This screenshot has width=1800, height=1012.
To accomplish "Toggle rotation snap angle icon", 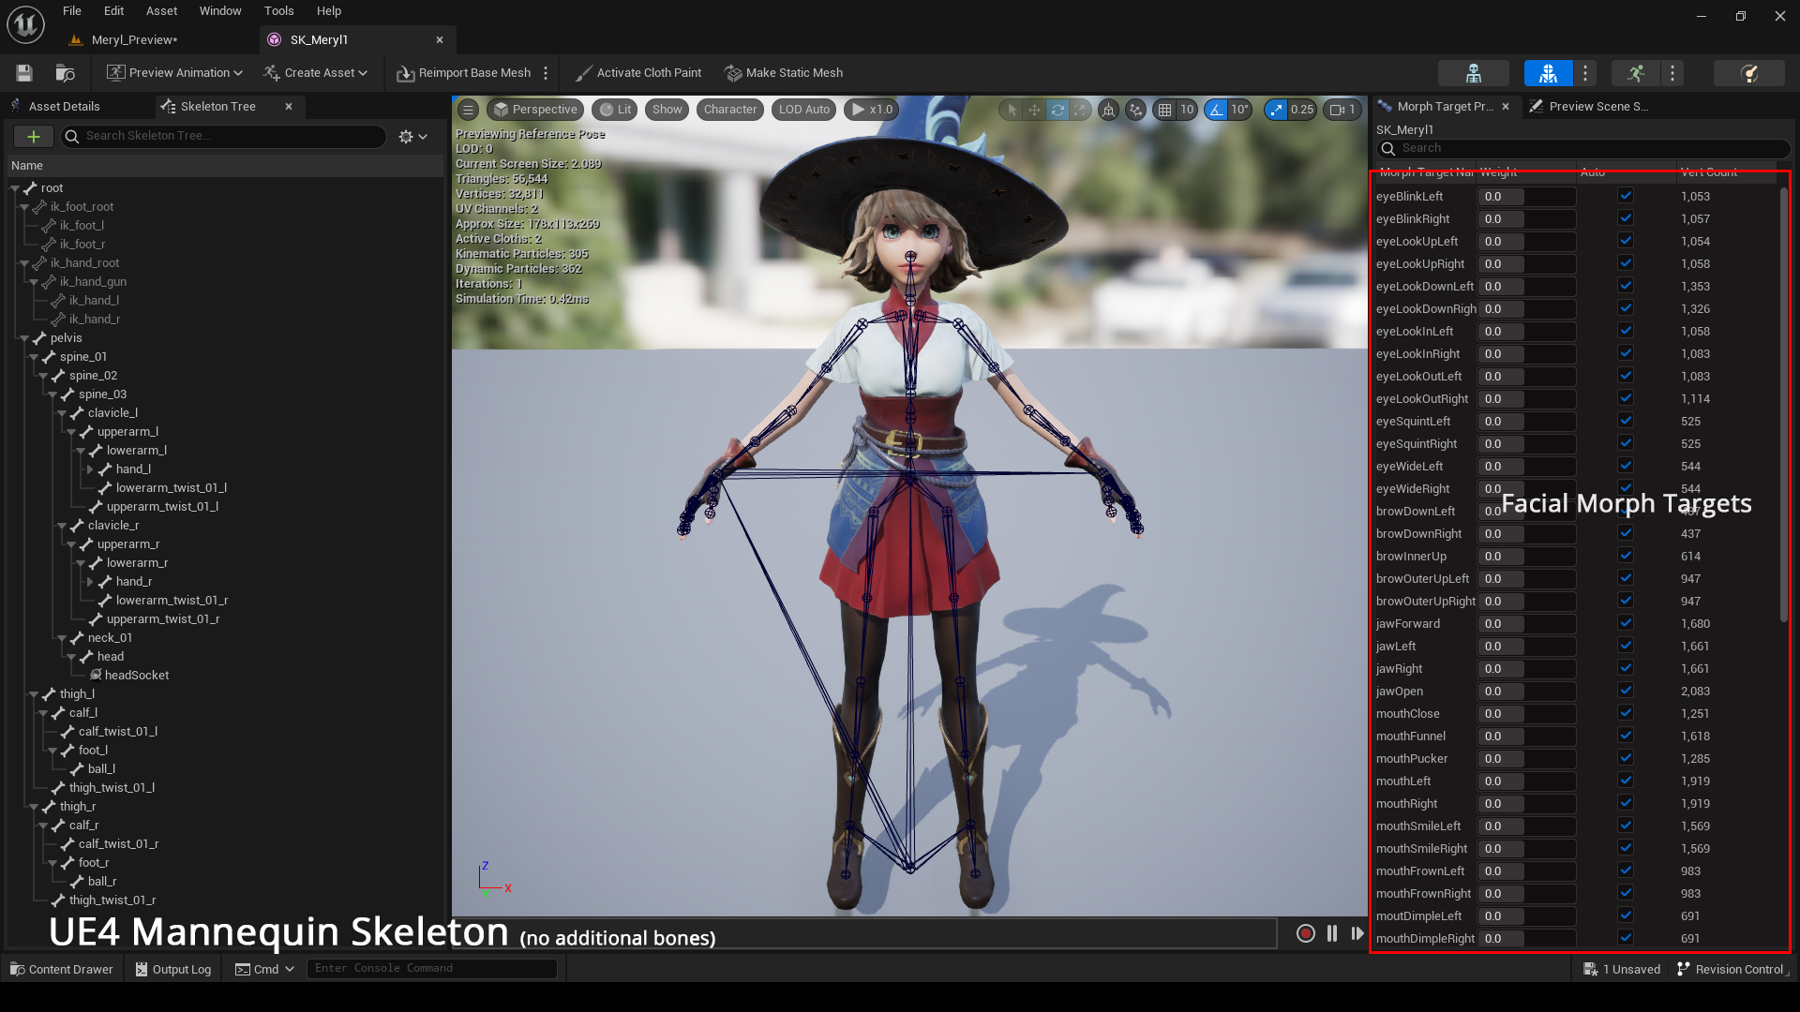I will coord(1216,110).
